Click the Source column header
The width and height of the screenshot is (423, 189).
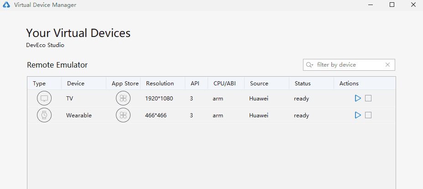259,84
